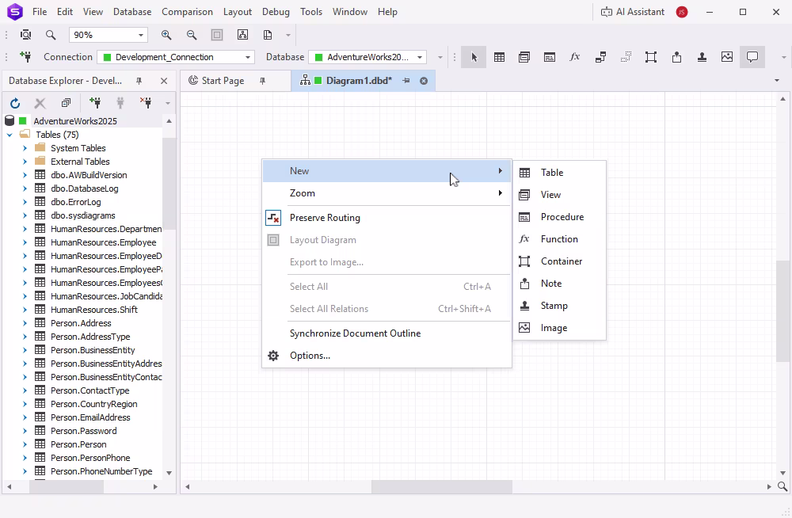Expand the HumanResources.Shift table node
Image resolution: width=792 pixels, height=518 pixels.
pos(25,310)
